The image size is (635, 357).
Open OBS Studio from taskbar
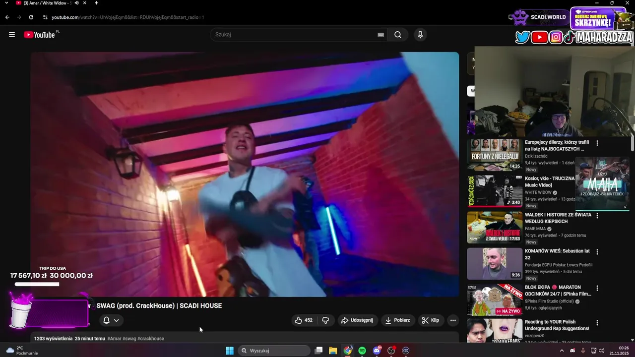pos(391,351)
